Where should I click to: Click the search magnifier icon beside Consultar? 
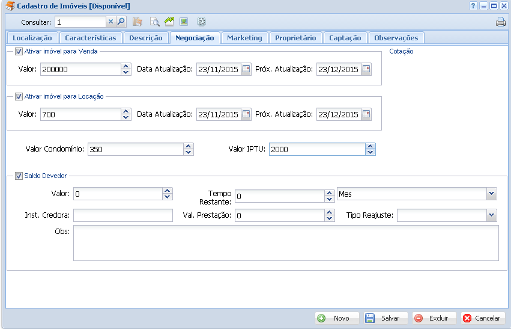(121, 22)
